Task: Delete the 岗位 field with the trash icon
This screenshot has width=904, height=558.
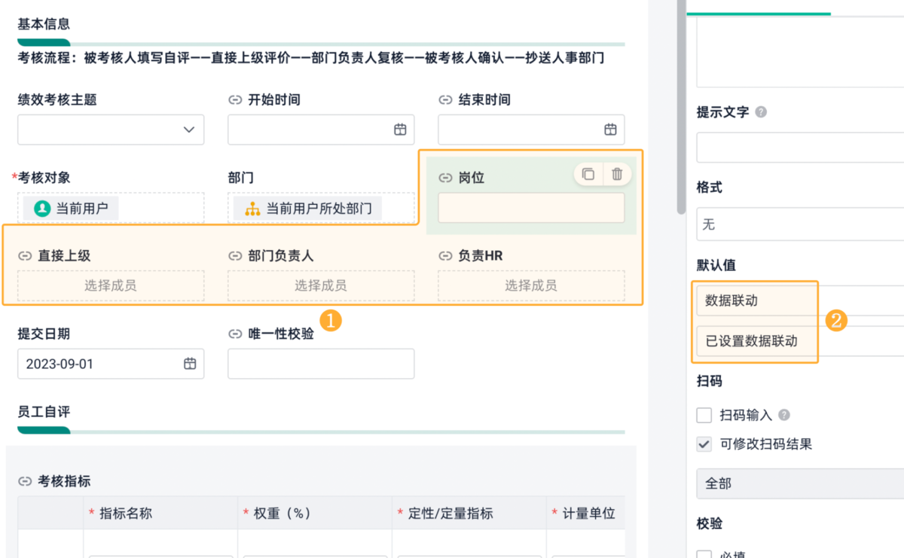Action: pyautogui.click(x=617, y=174)
